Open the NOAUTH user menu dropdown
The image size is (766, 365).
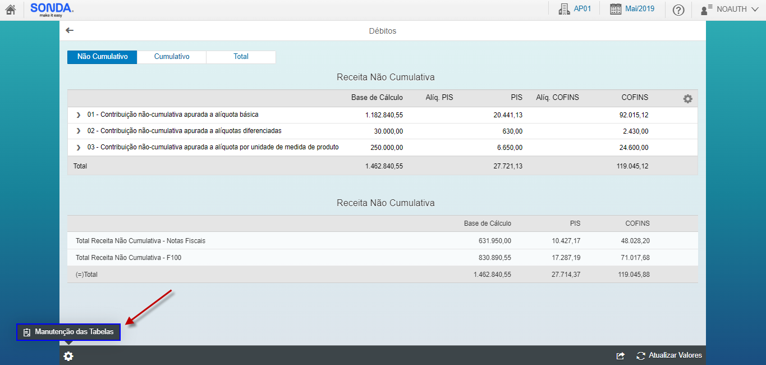click(729, 10)
